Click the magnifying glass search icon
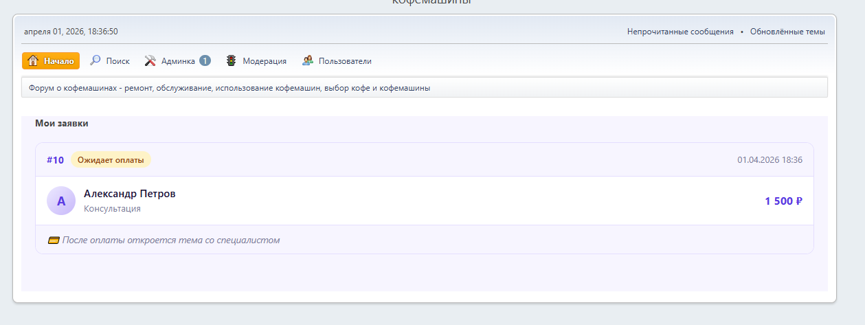 click(96, 60)
